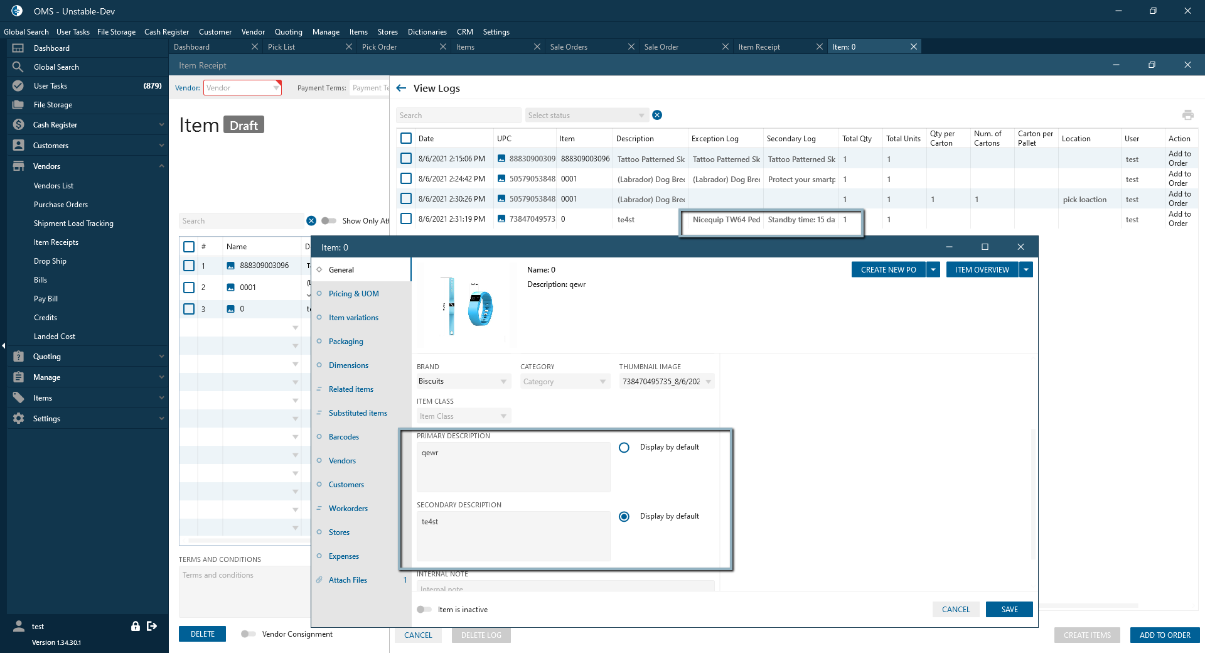Toggle Show Only switch in Item Receipt
The image size is (1205, 653).
pyautogui.click(x=329, y=221)
